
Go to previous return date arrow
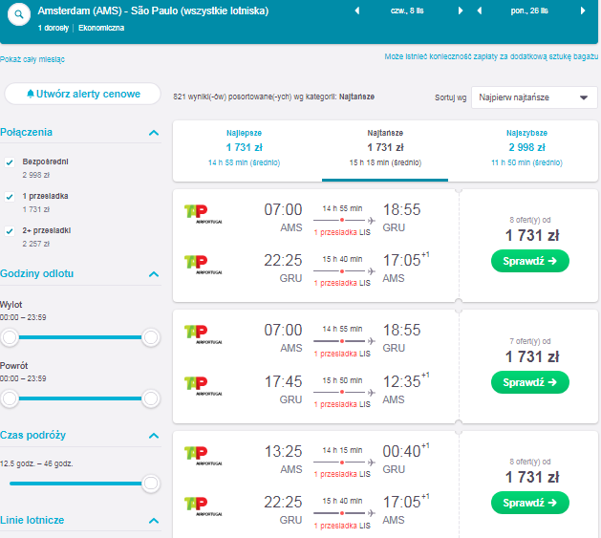coord(479,11)
